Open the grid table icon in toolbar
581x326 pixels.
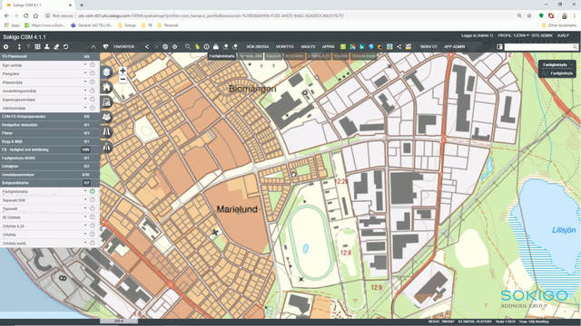point(37,46)
